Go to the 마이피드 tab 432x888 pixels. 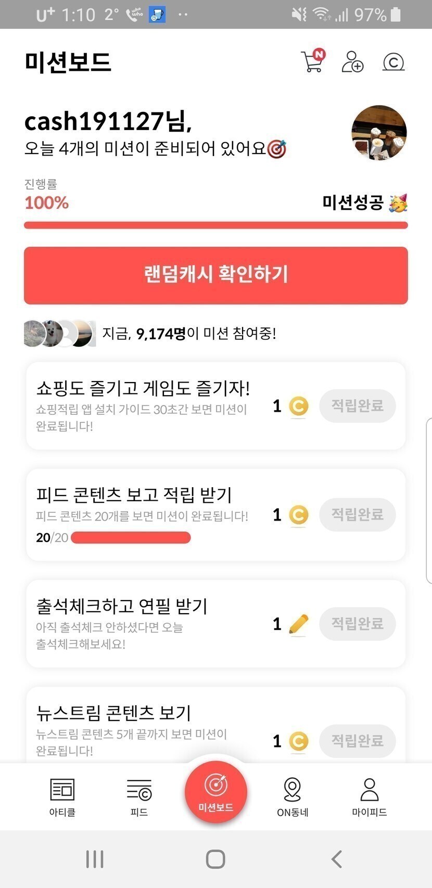(369, 796)
